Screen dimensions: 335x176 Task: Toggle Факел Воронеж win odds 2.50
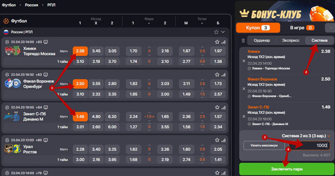tap(80, 84)
